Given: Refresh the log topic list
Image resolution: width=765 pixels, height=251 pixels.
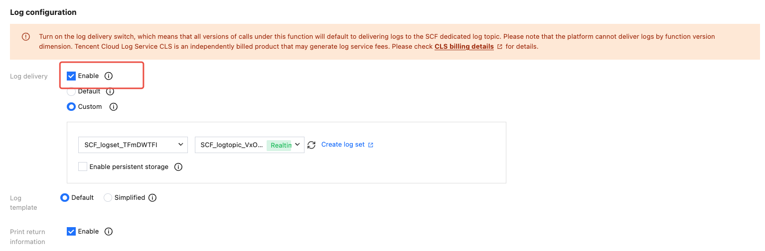Looking at the screenshot, I should pyautogui.click(x=311, y=145).
